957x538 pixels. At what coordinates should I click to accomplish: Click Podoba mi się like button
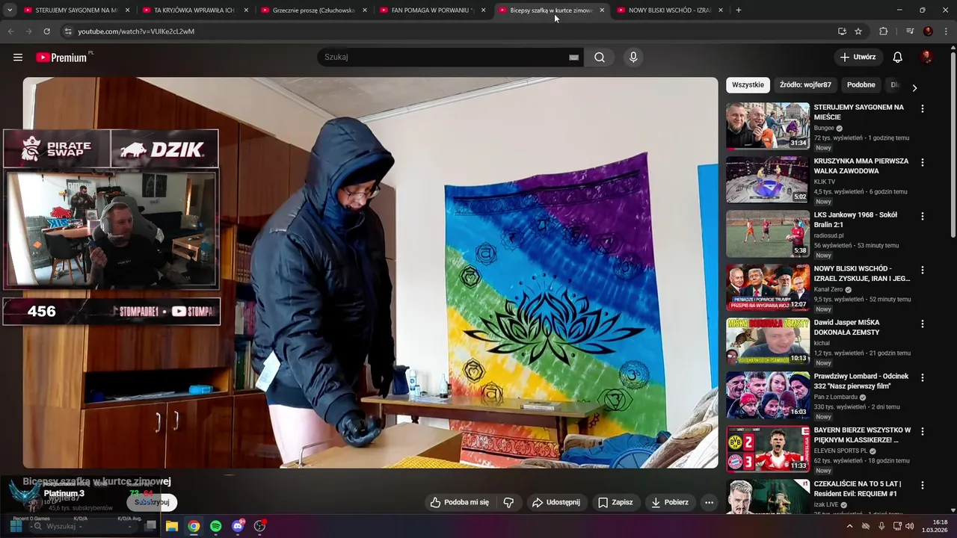coord(460,502)
